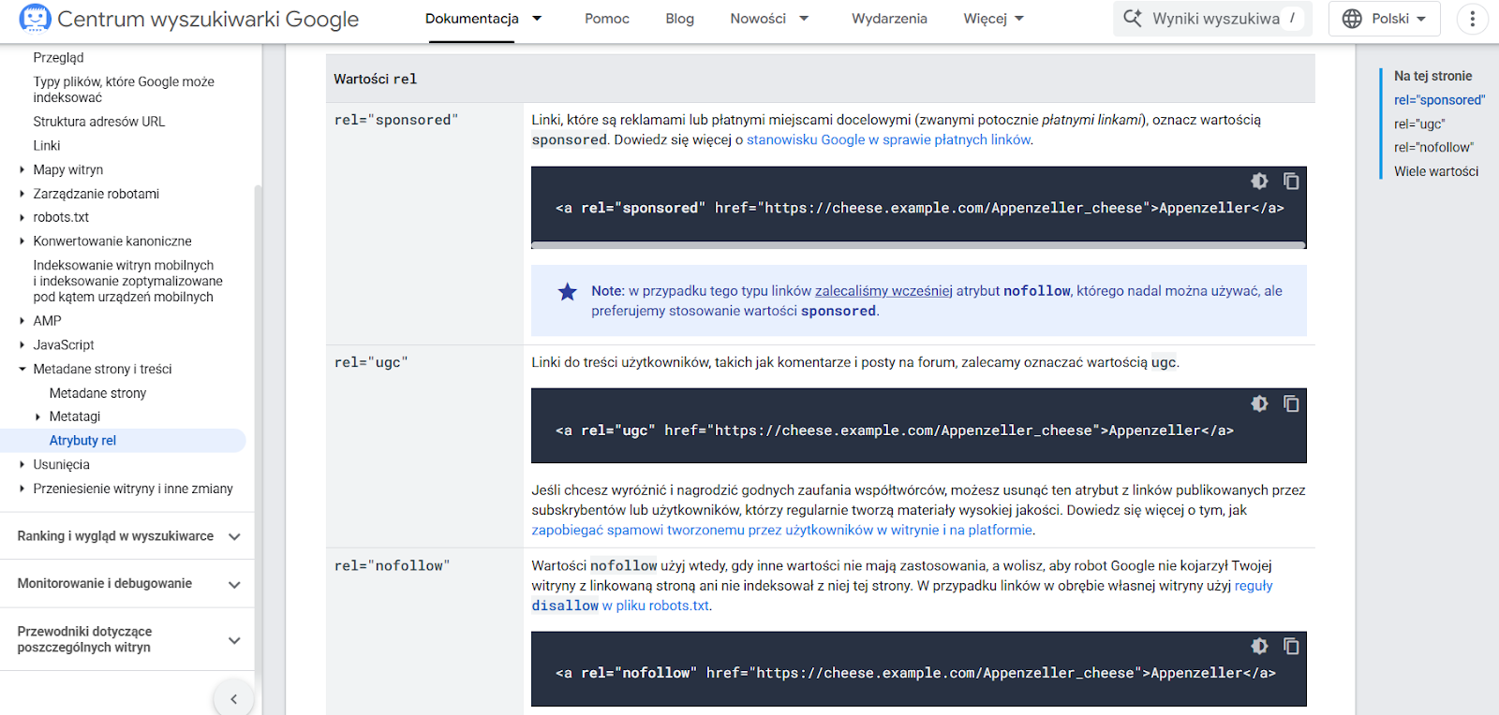Copy the rel="sponsored" code sample
Screen dimensions: 1499x715
pos(1291,181)
